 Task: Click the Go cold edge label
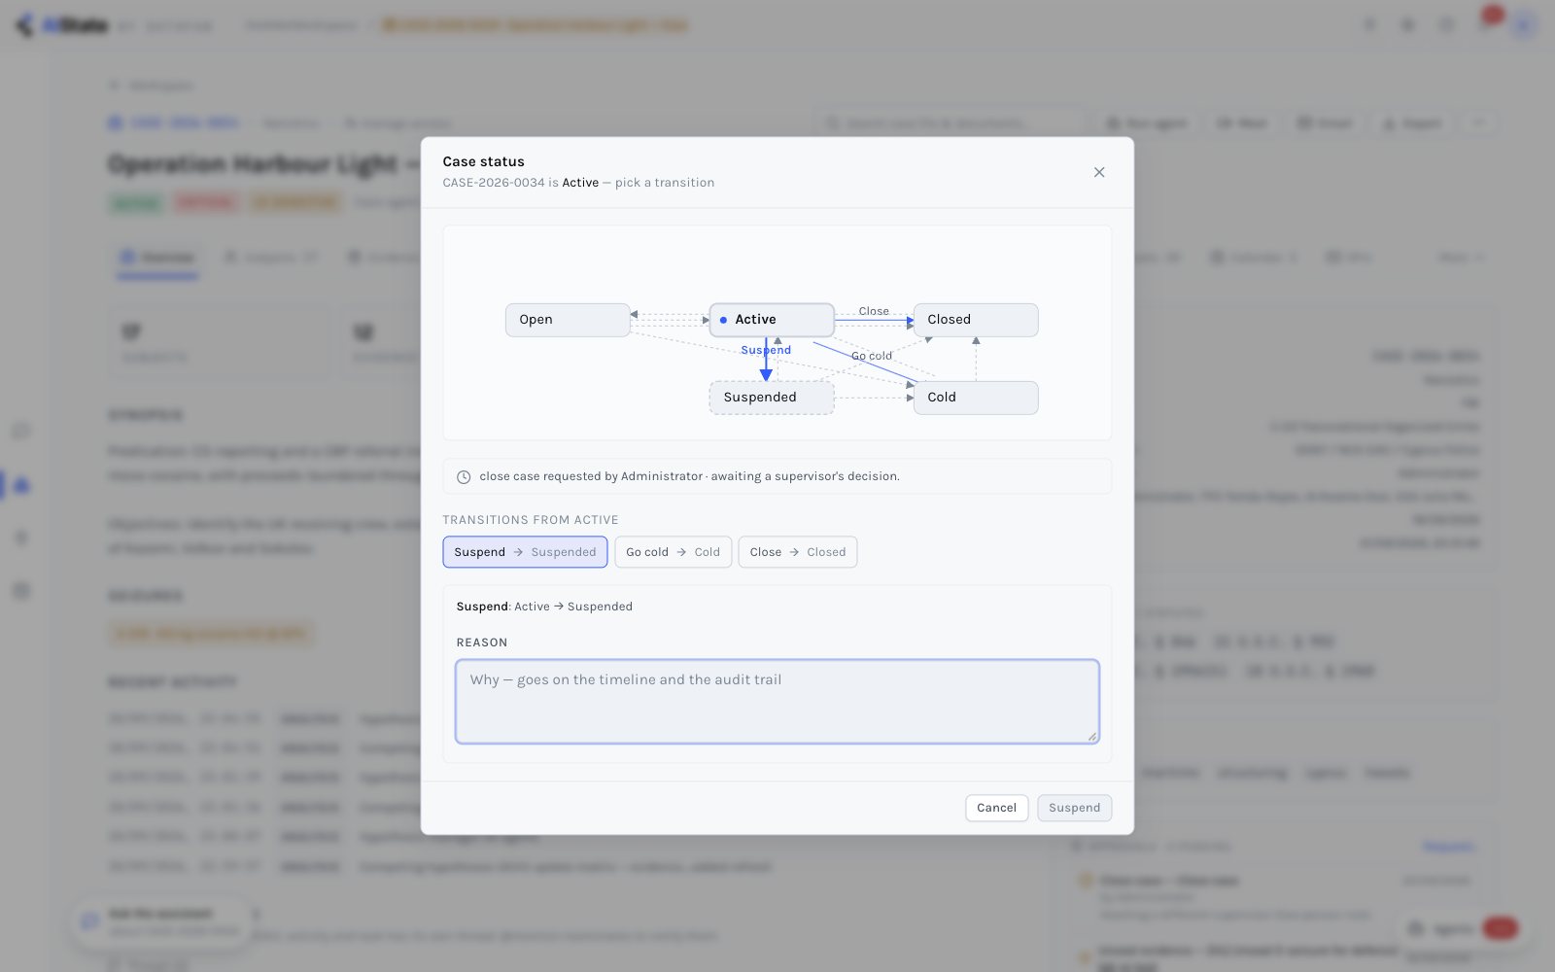pyautogui.click(x=872, y=356)
